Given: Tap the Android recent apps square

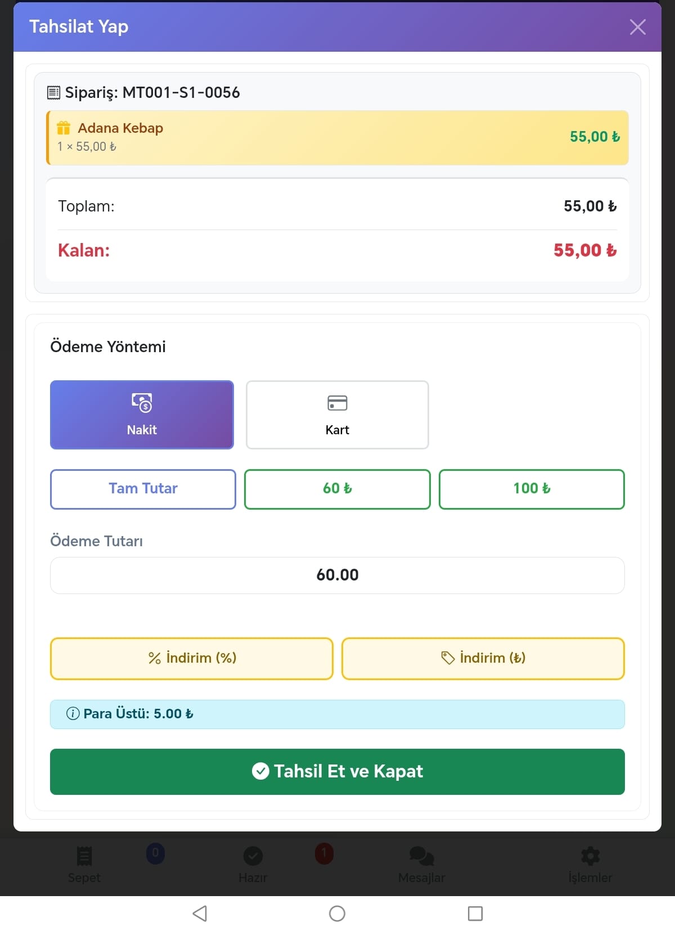Looking at the screenshot, I should coord(475,914).
